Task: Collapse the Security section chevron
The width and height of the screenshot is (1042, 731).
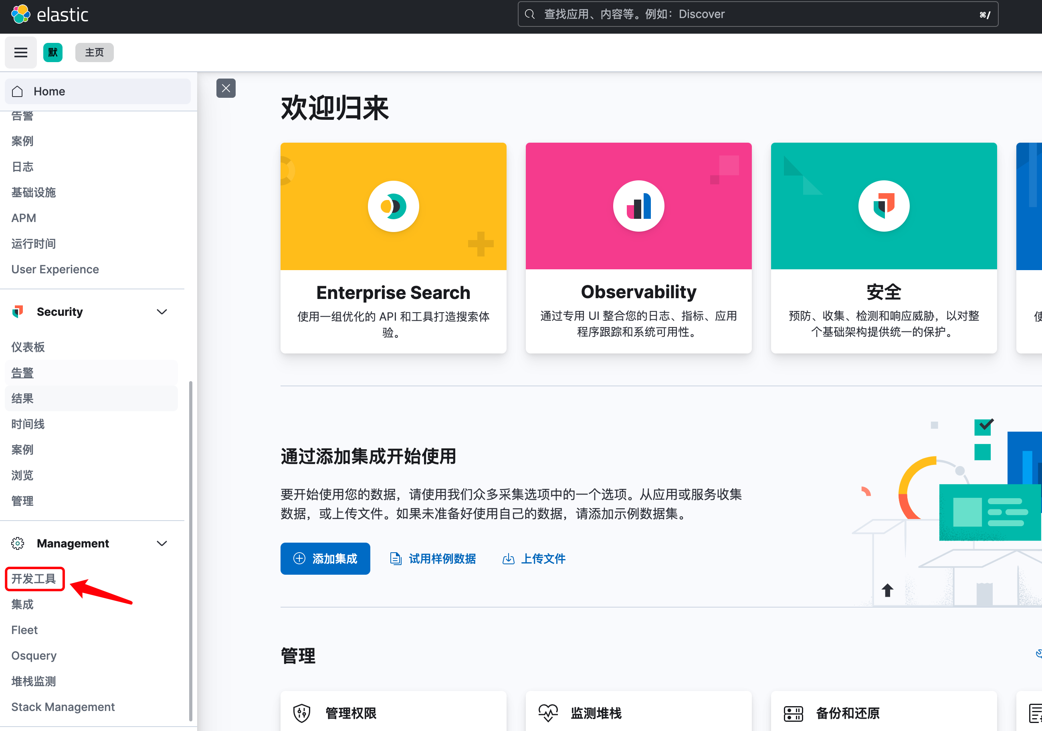Action: point(162,312)
